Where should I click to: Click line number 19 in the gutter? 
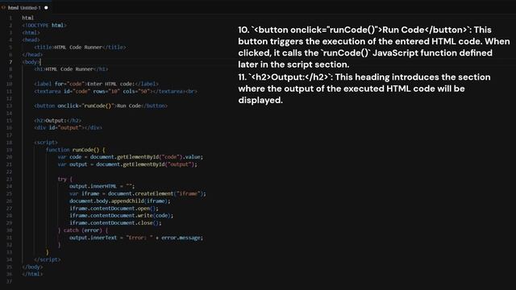(x=9, y=150)
